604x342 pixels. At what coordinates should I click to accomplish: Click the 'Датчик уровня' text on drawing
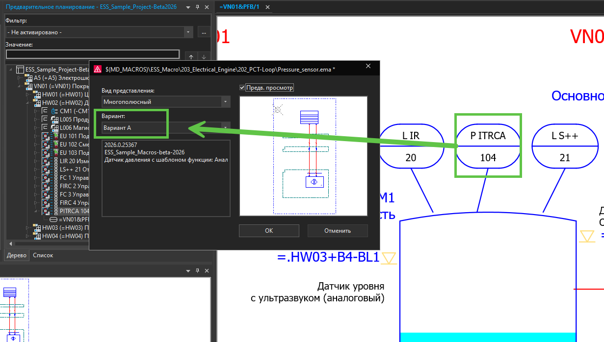click(x=350, y=286)
